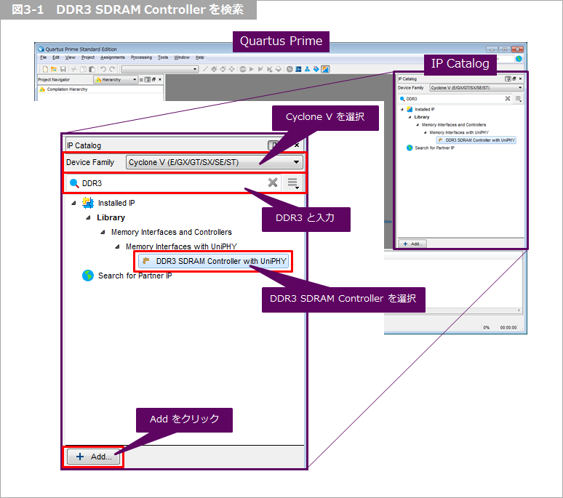Close the Project Navigator panel

tap(160, 80)
